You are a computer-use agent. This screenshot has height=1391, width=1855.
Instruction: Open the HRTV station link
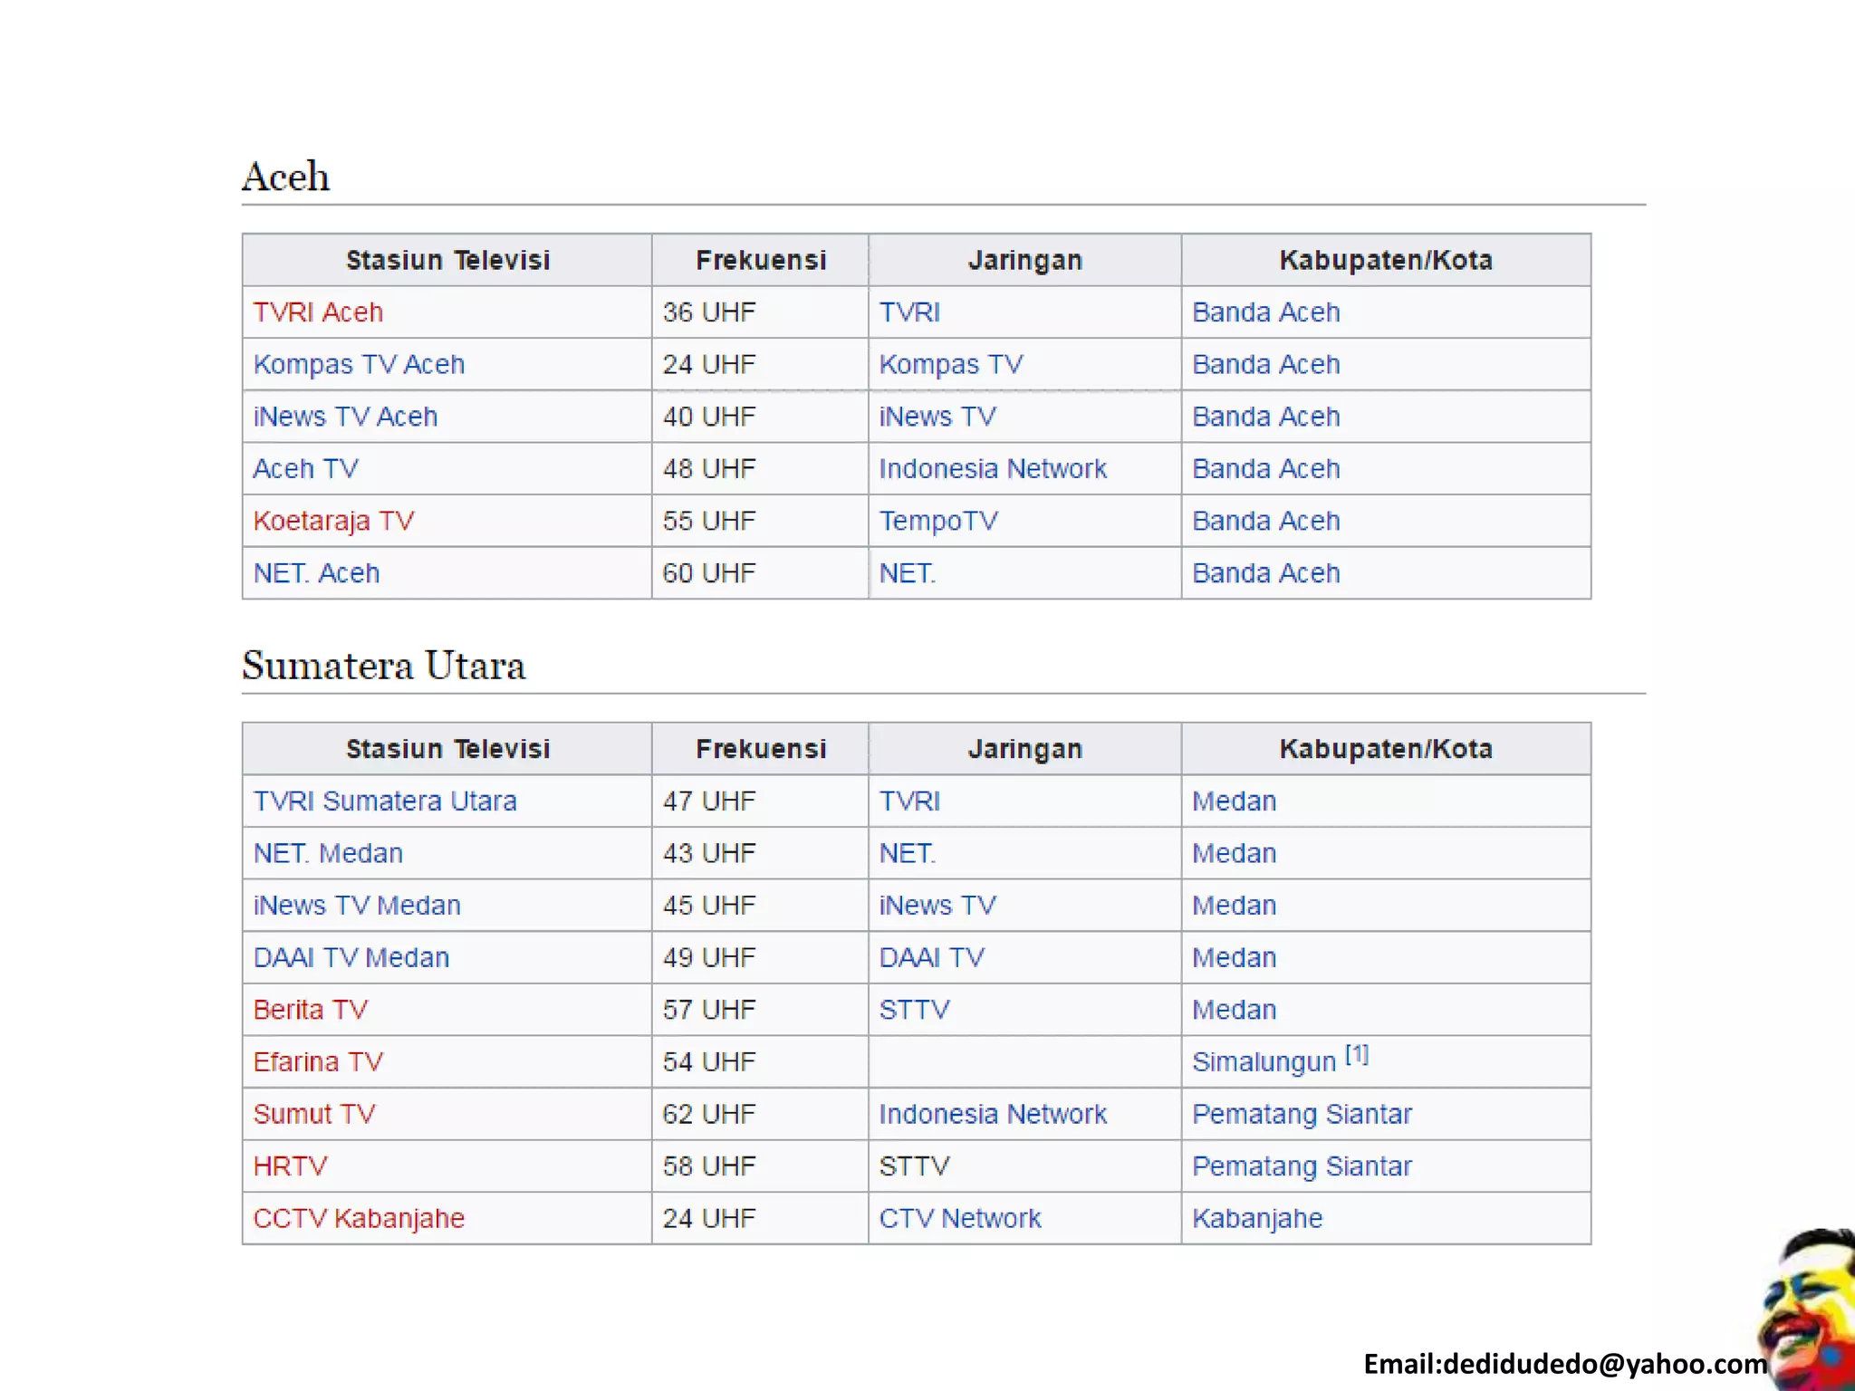[290, 1166]
